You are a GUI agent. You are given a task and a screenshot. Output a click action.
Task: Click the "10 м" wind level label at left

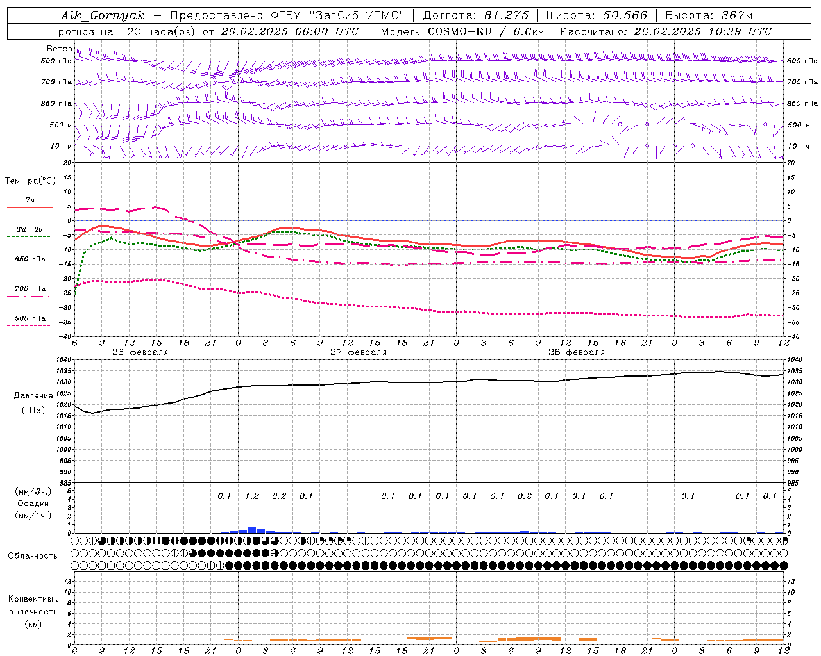click(61, 146)
